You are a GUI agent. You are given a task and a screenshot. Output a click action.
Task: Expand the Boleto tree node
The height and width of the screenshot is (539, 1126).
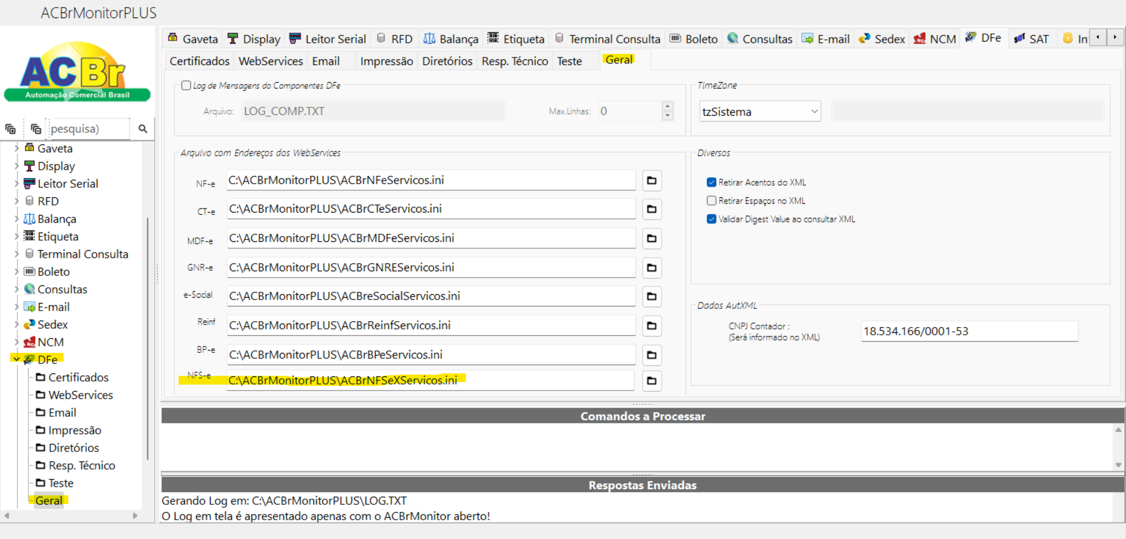point(16,272)
